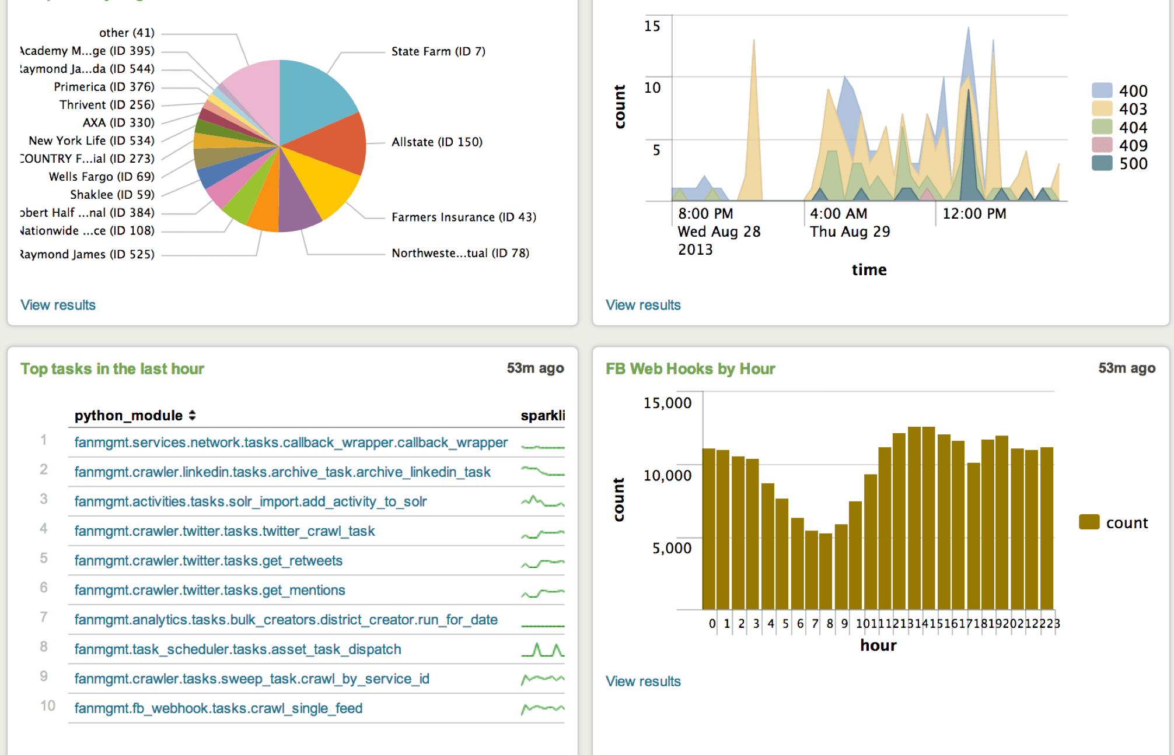Open View results under FB Web Hooks chart
The width and height of the screenshot is (1174, 755).
click(643, 681)
